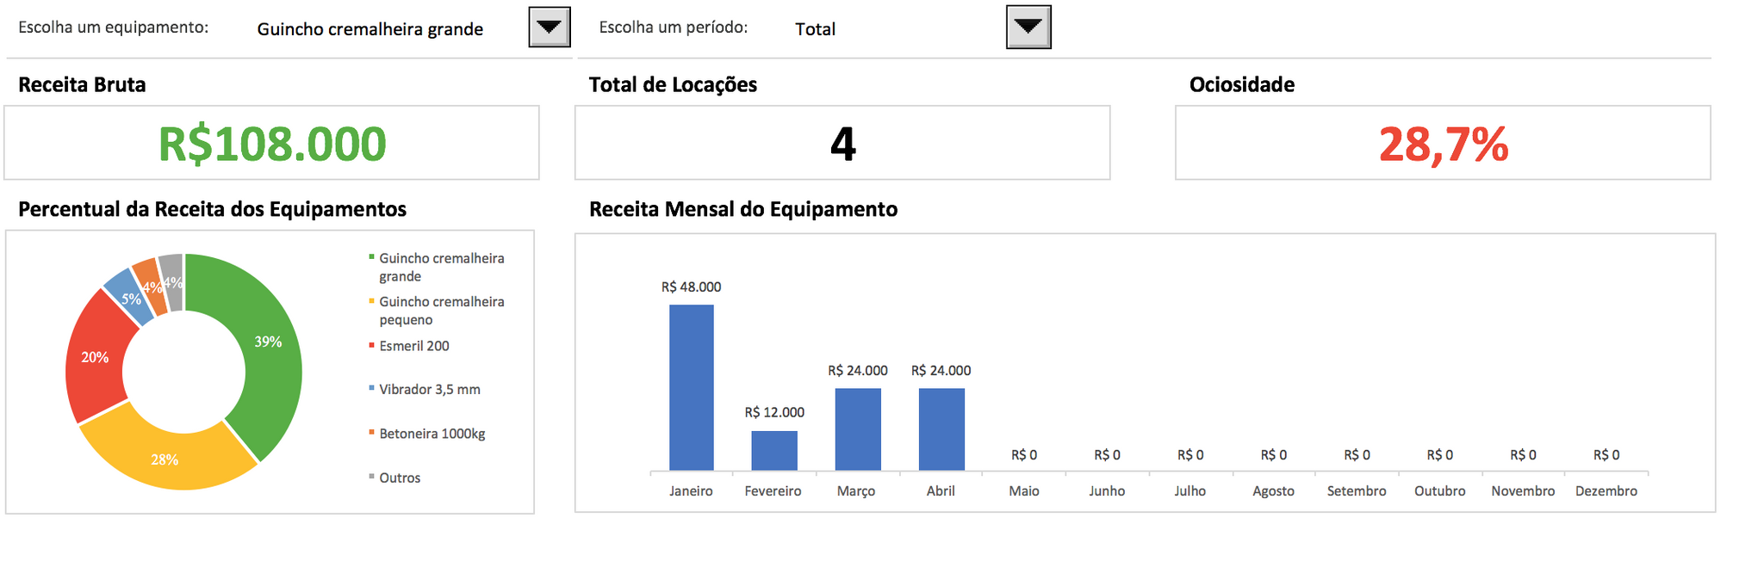Click the green legend swatch for Guincho grande
1764x567 pixels.
(x=372, y=257)
